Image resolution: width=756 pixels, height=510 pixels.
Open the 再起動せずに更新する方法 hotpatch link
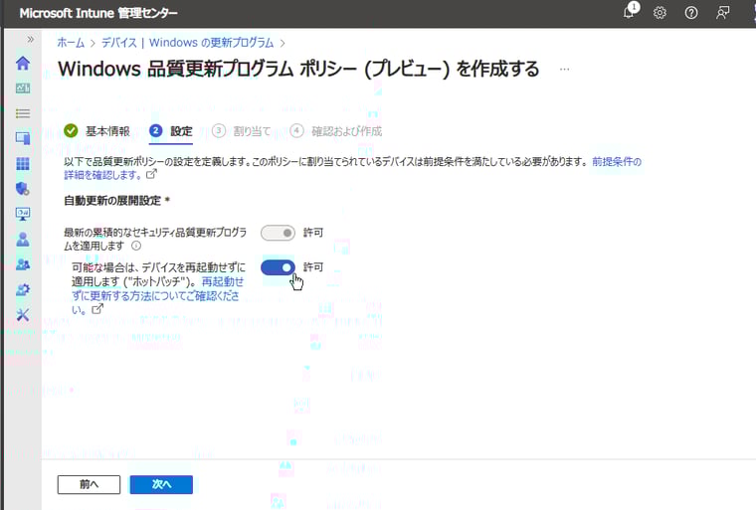pos(157,295)
